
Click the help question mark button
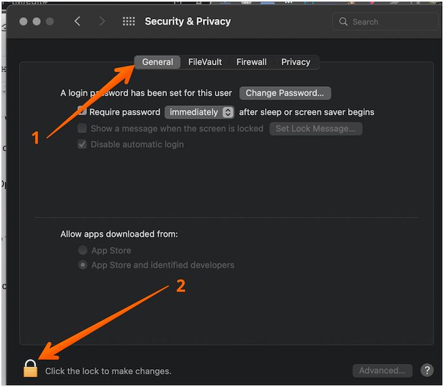tap(426, 371)
